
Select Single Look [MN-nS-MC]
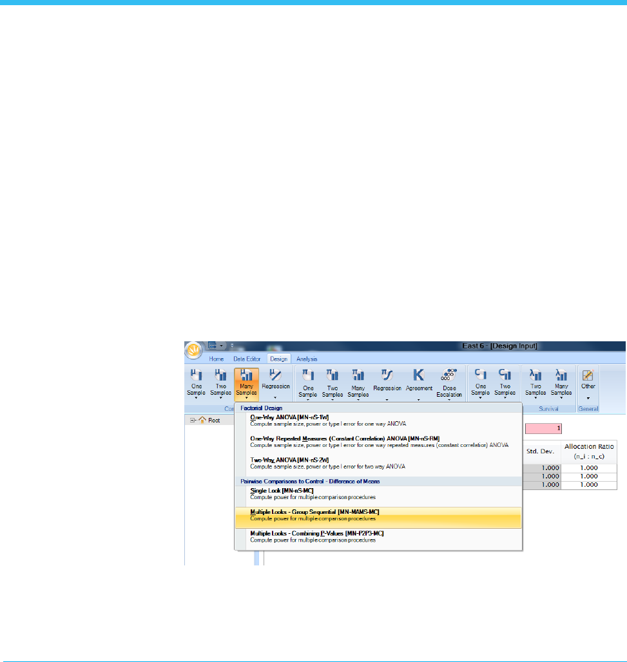pos(378,495)
